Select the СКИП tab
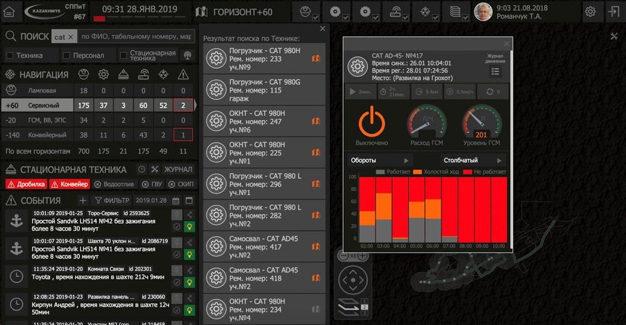 [181, 184]
